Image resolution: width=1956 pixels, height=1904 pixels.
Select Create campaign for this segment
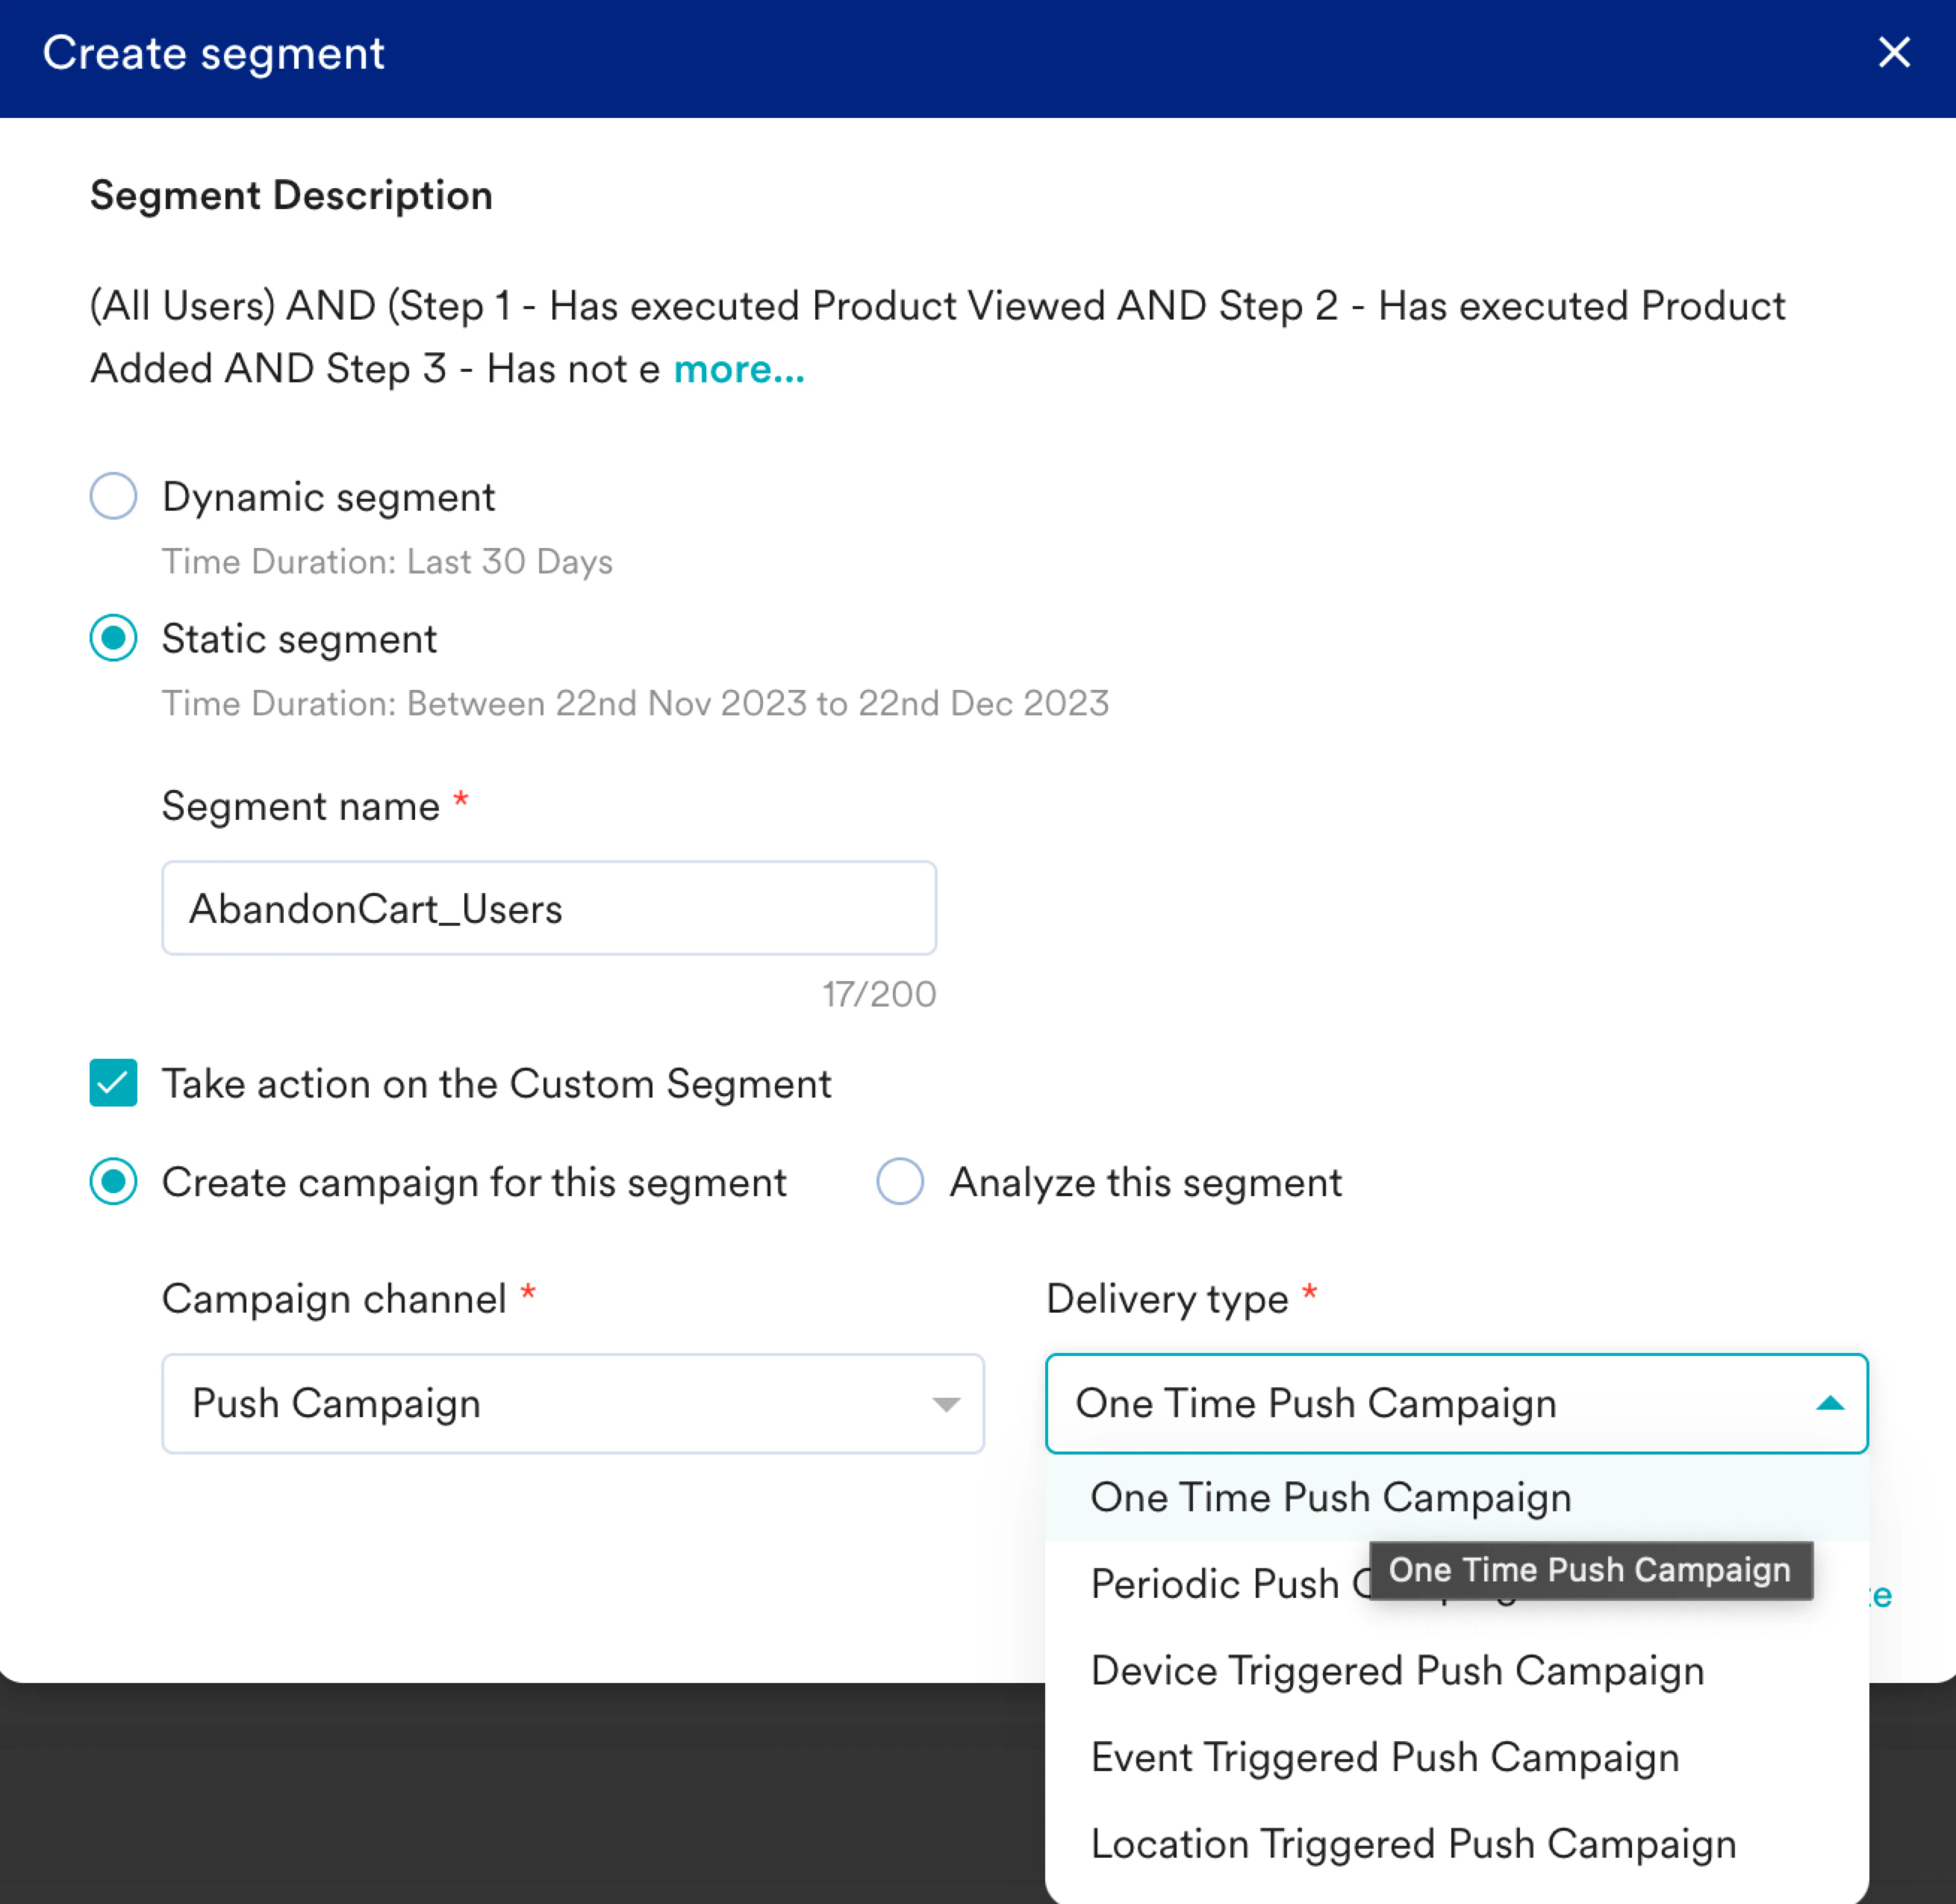pos(113,1182)
